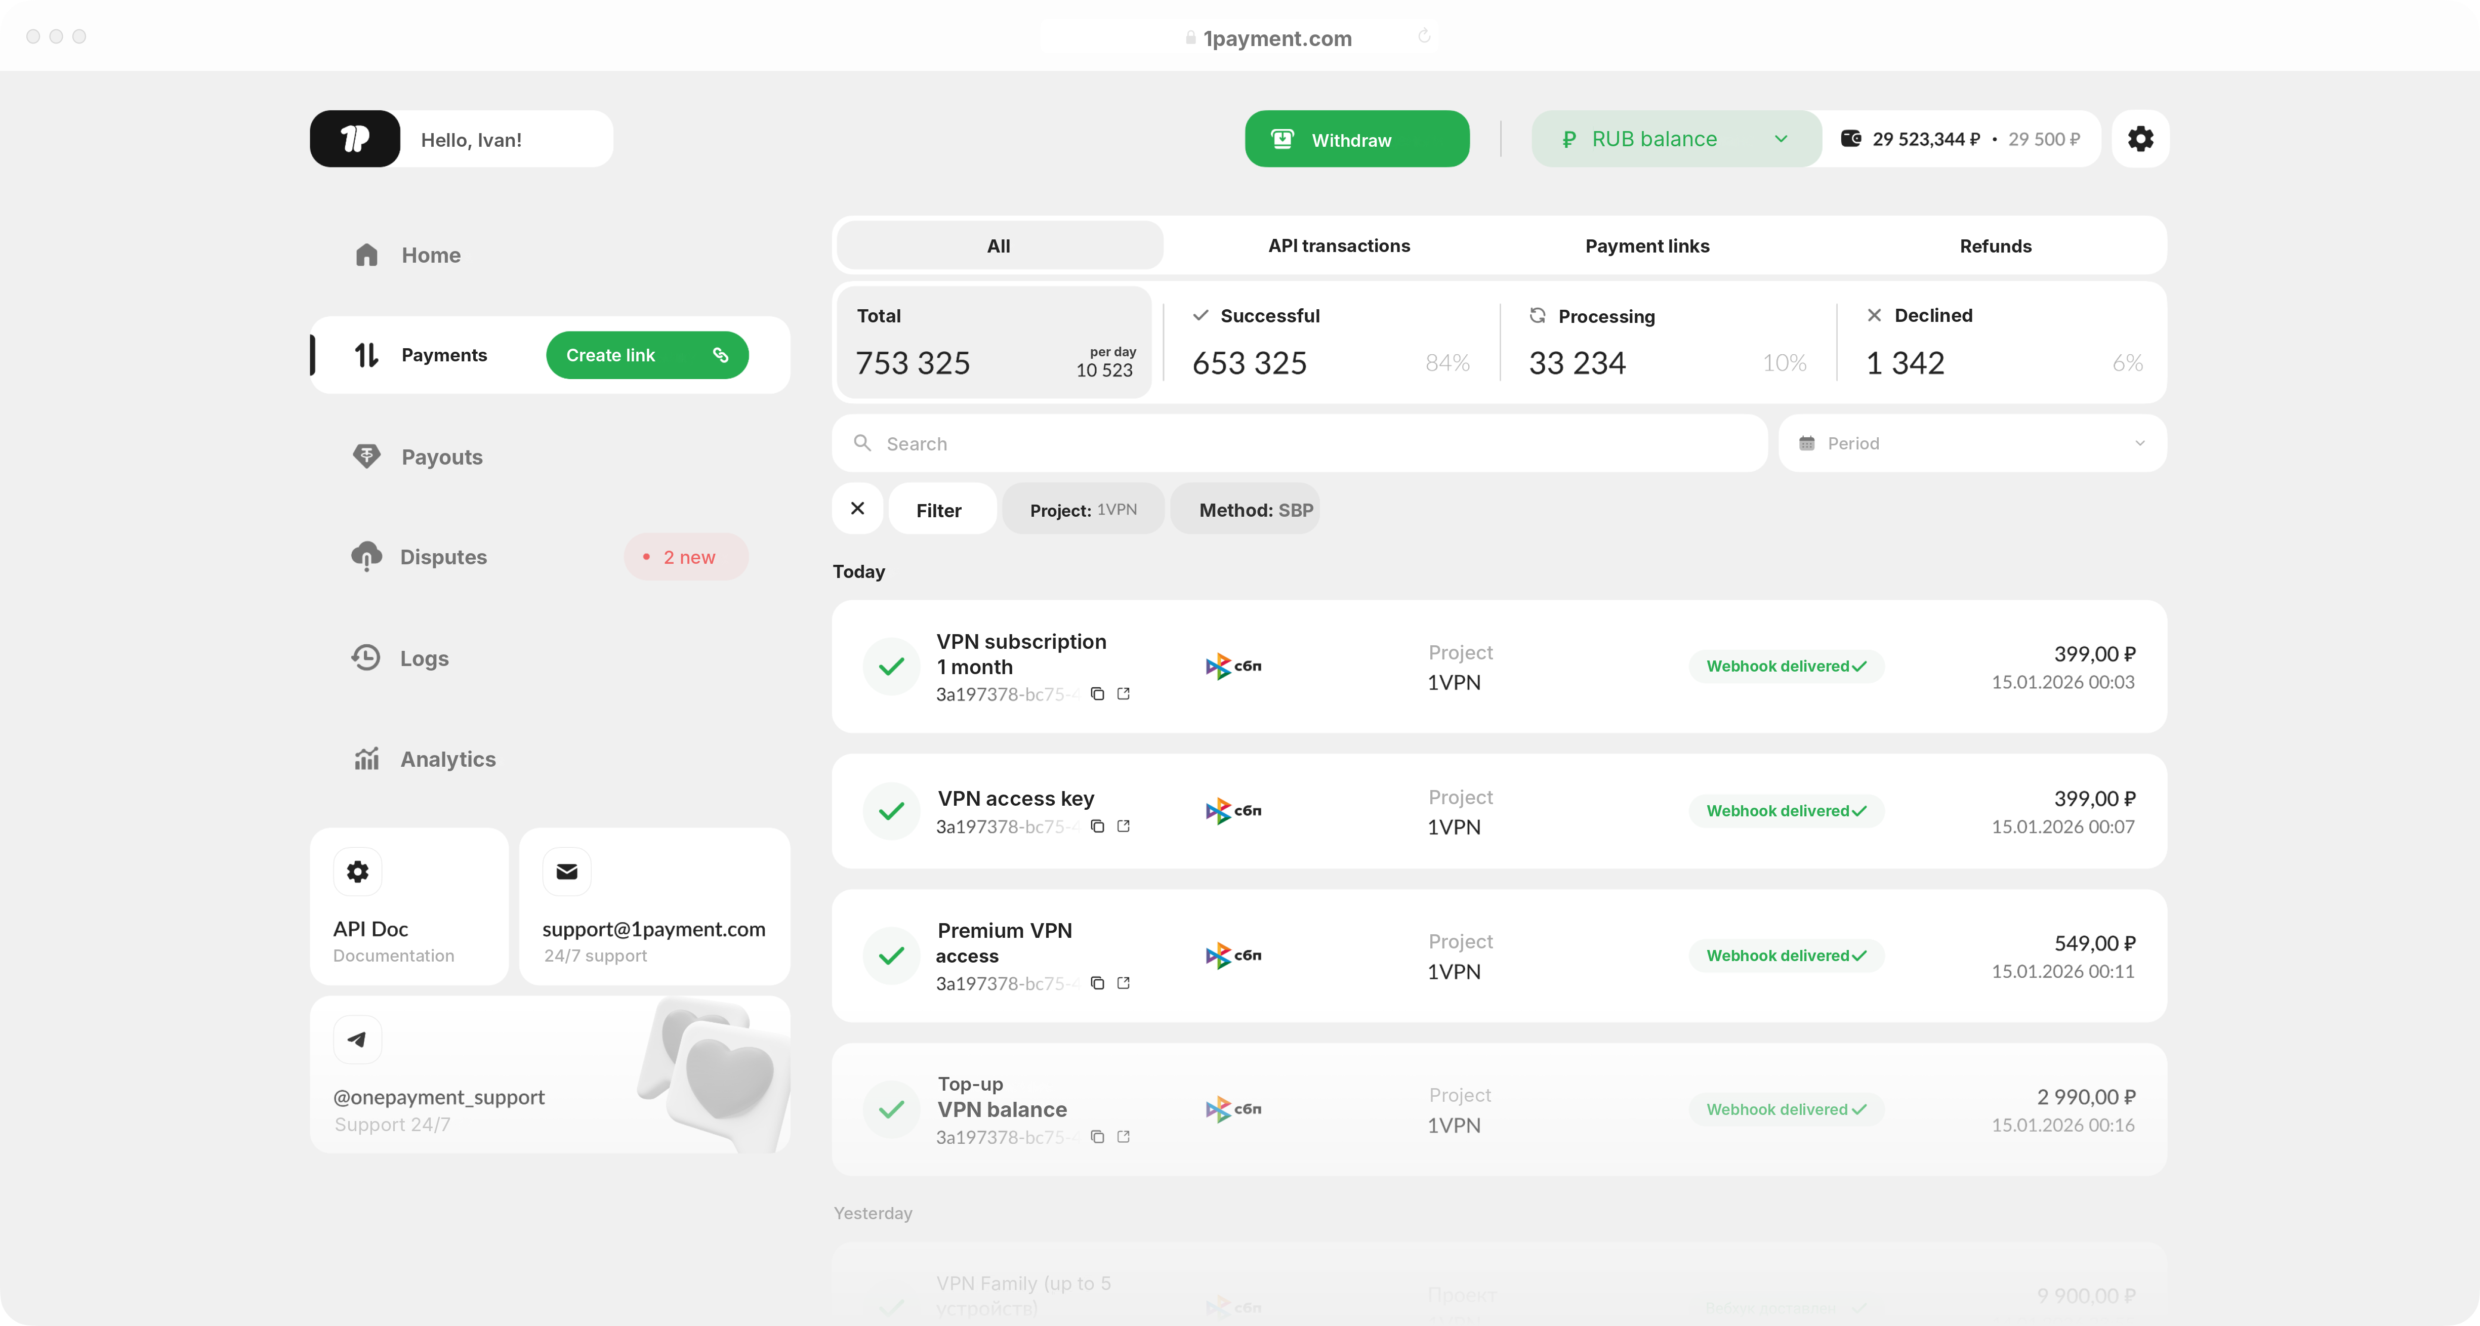Clear filters with the X button
This screenshot has width=2480, height=1326.
coord(858,509)
